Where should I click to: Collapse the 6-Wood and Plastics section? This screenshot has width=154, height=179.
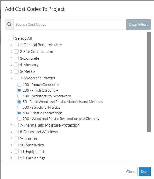tap(12, 78)
